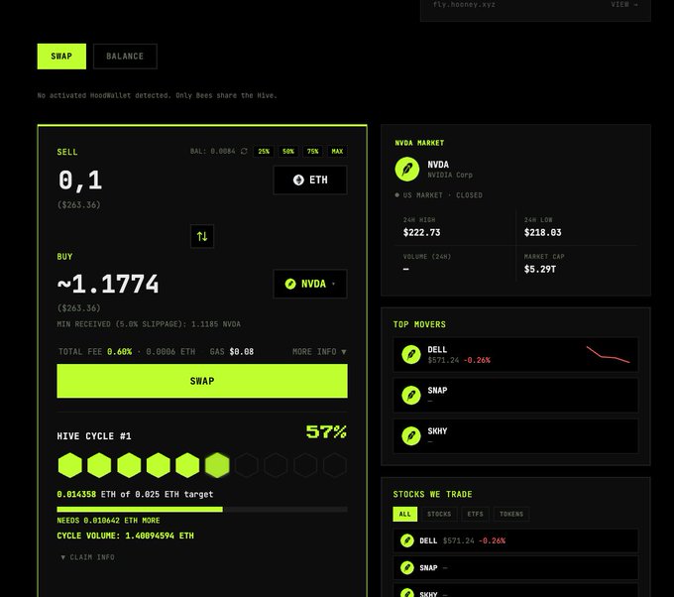
Task: Click the SNAP feather icon in Top Movers
Action: [x=411, y=396]
